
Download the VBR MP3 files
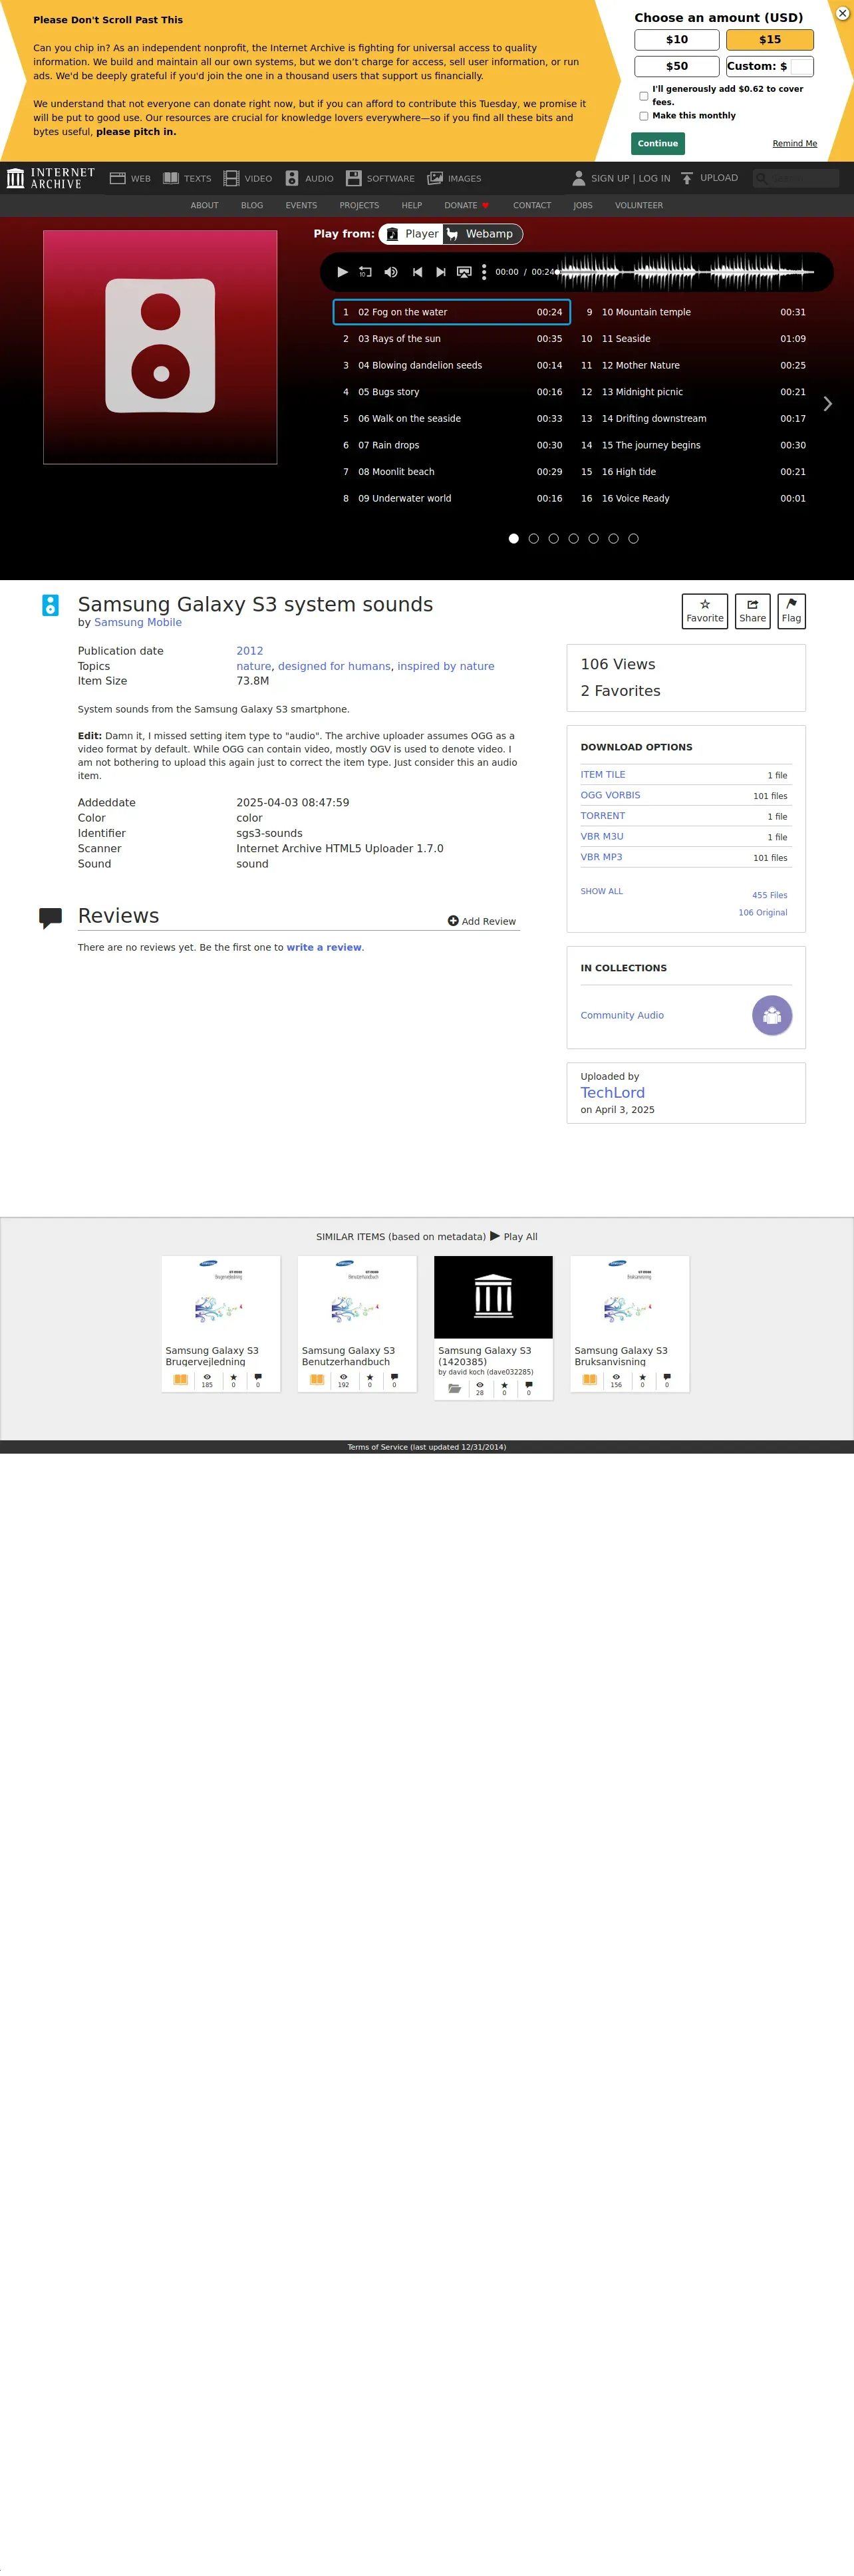[601, 858]
